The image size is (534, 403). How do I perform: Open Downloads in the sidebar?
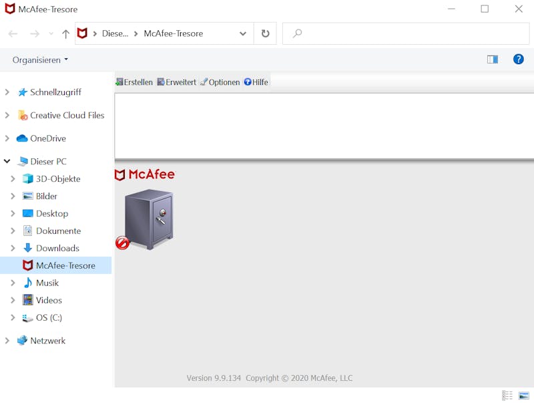[x=57, y=248]
